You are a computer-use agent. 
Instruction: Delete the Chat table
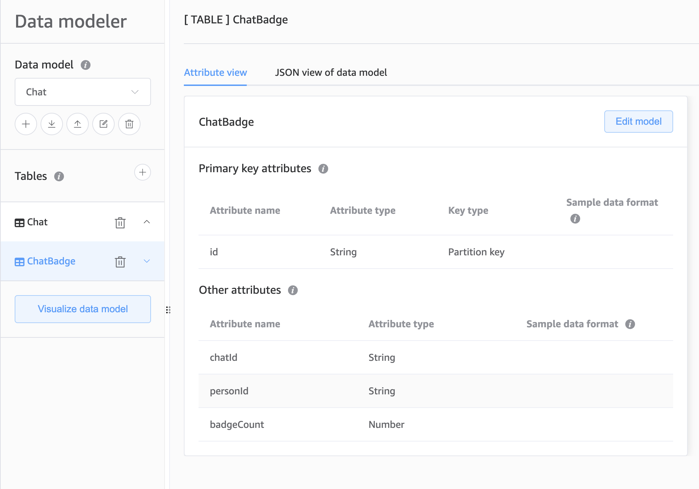[x=120, y=222]
